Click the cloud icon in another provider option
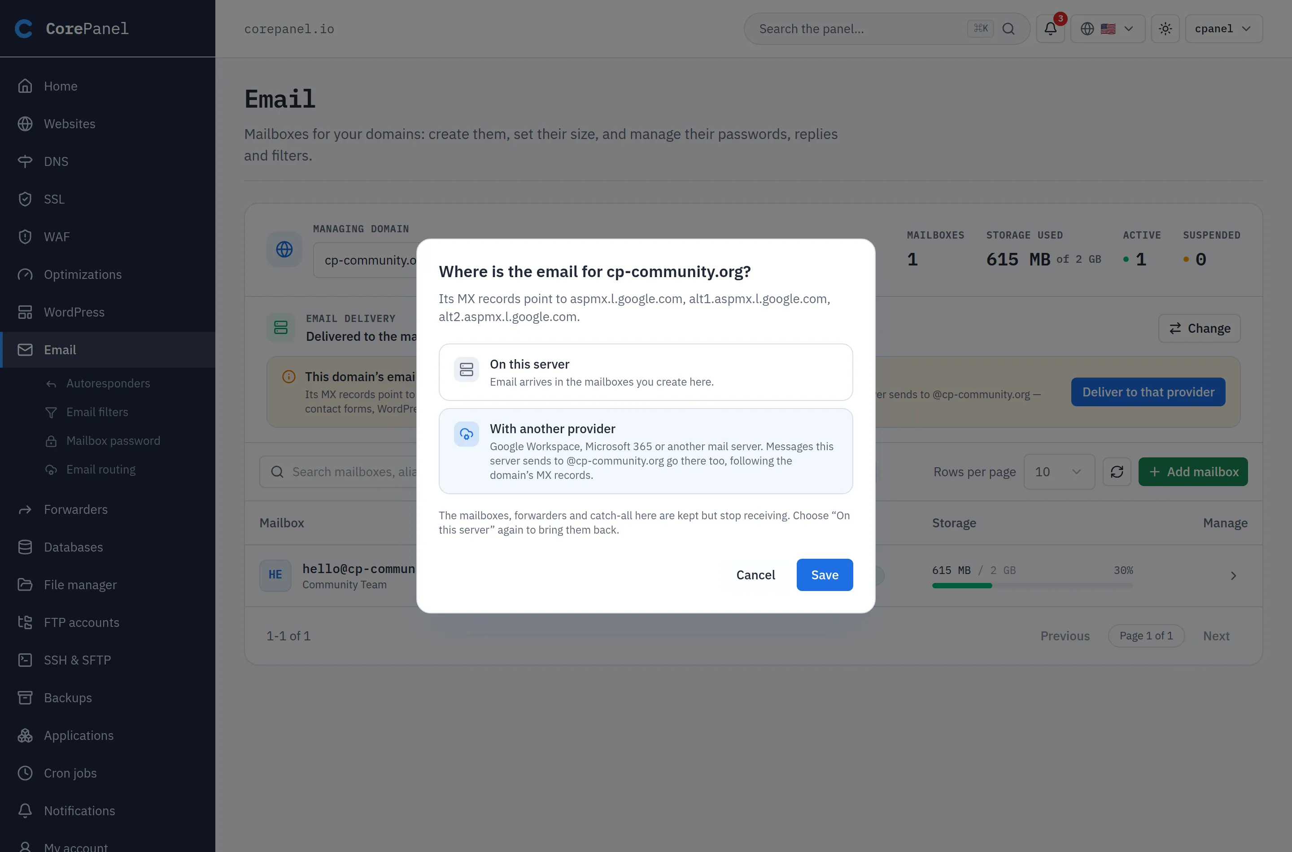 tap(467, 434)
